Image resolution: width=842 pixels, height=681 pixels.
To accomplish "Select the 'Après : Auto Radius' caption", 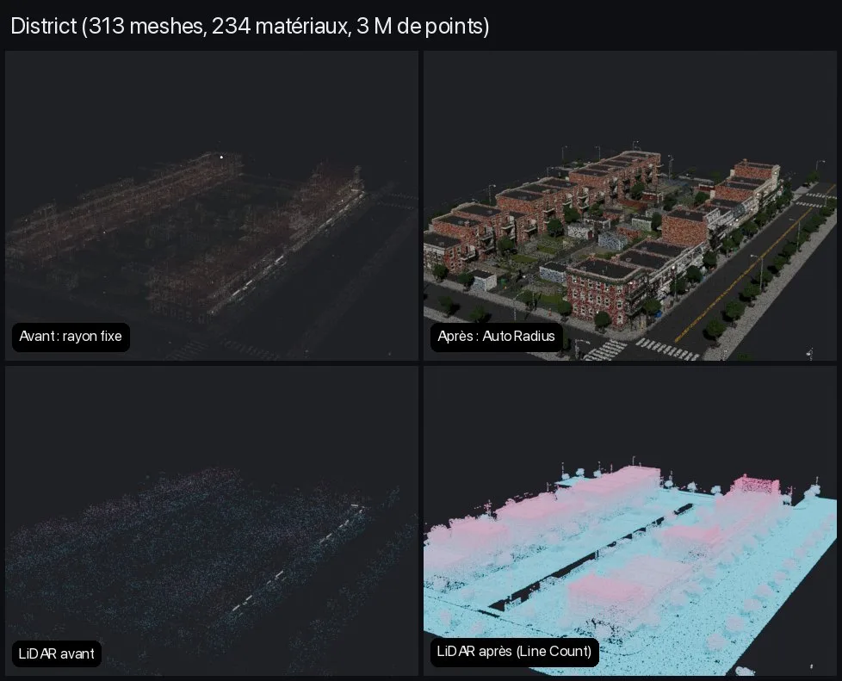I will (496, 337).
